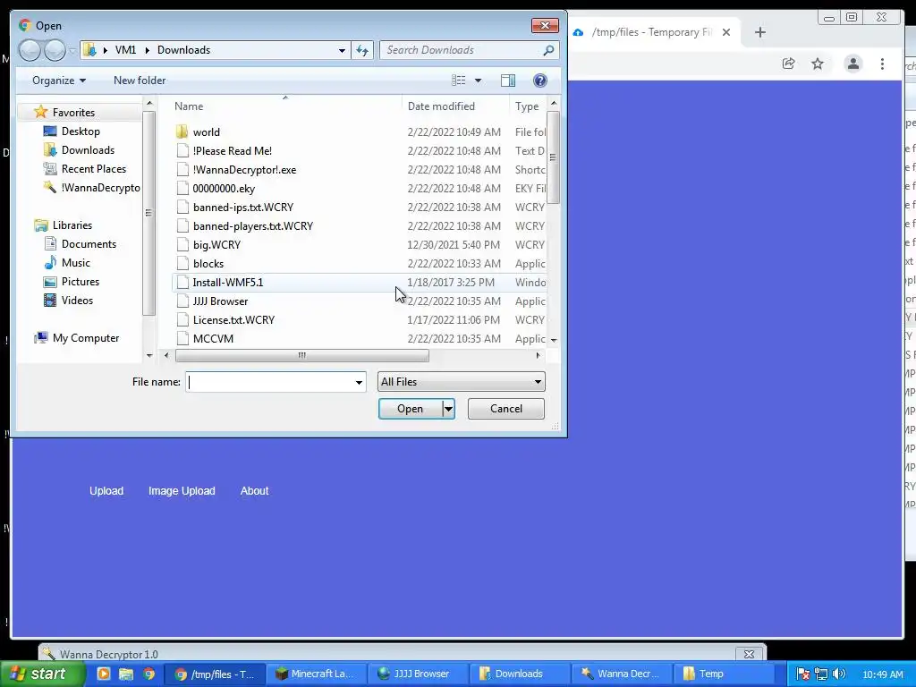The image size is (916, 687).
Task: Open Chrome profile avatar icon
Action: coord(852,64)
